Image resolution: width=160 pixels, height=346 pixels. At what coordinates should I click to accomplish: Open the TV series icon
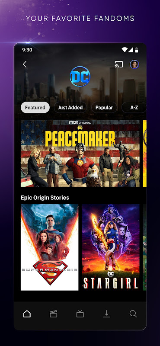coord(80,314)
